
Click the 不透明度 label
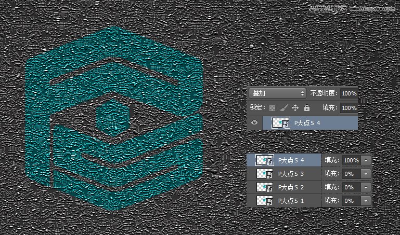pos(324,93)
